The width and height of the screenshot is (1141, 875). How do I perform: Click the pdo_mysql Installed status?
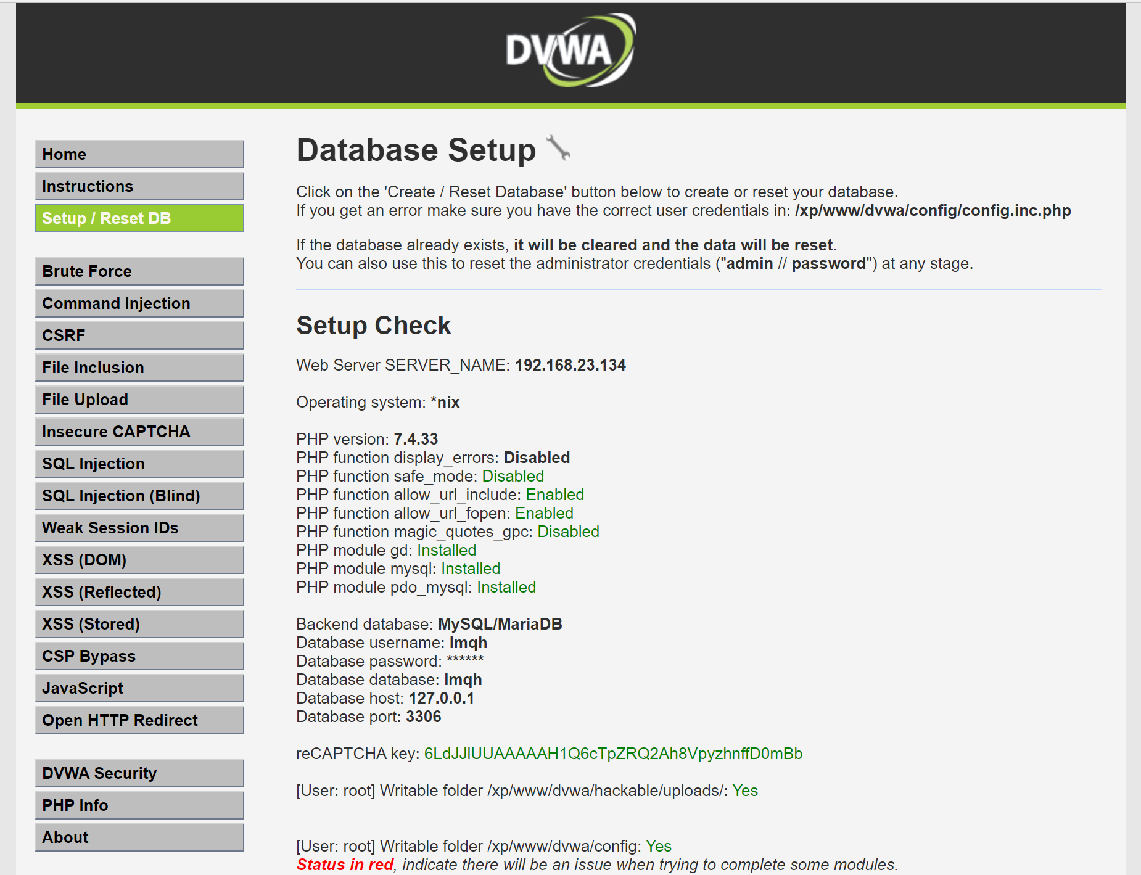(x=506, y=587)
